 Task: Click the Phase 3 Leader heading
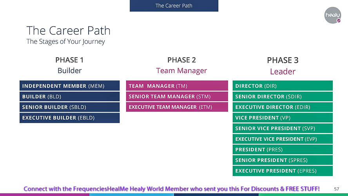tap(283, 66)
